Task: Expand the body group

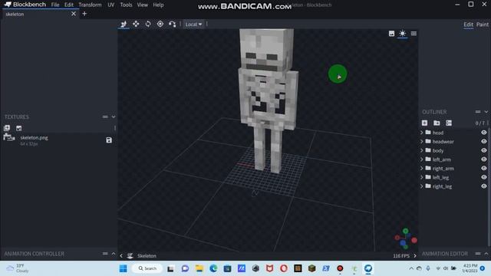Action: 422,150
